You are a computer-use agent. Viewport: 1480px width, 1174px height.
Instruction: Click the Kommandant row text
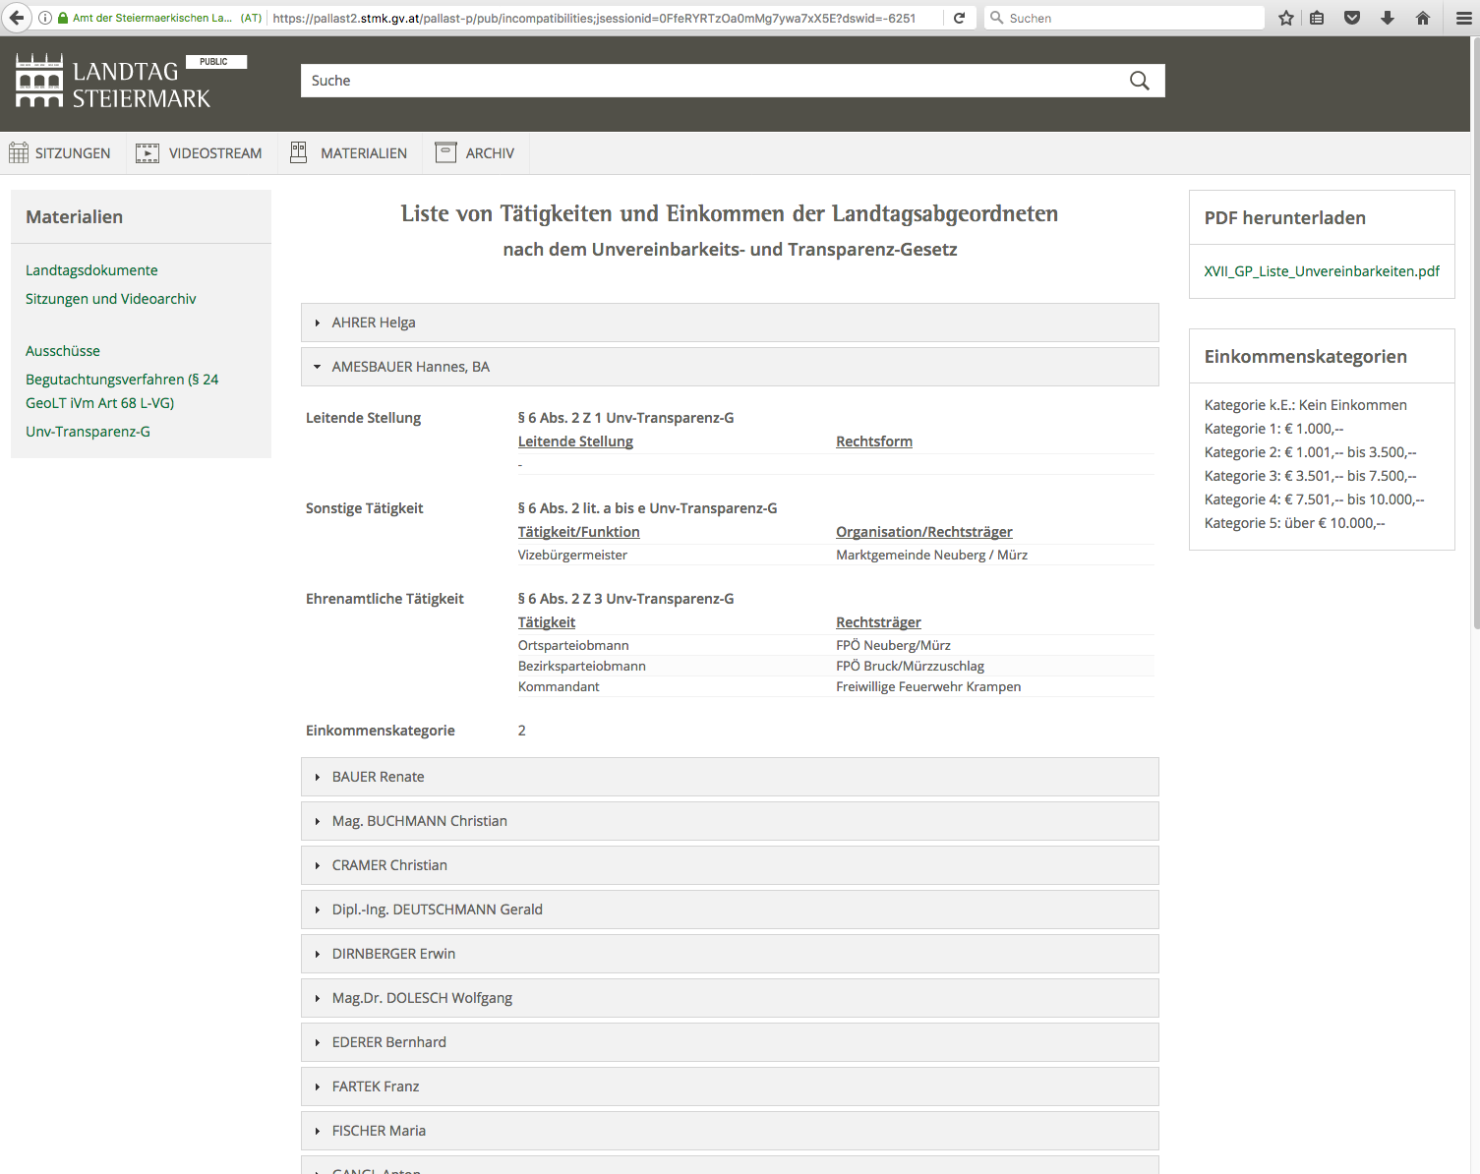coord(559,687)
